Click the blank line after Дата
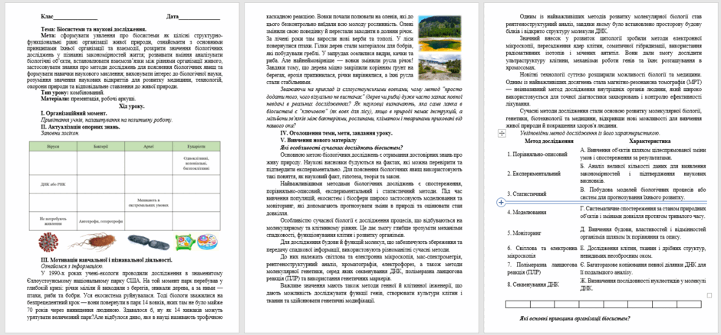 [199, 17]
